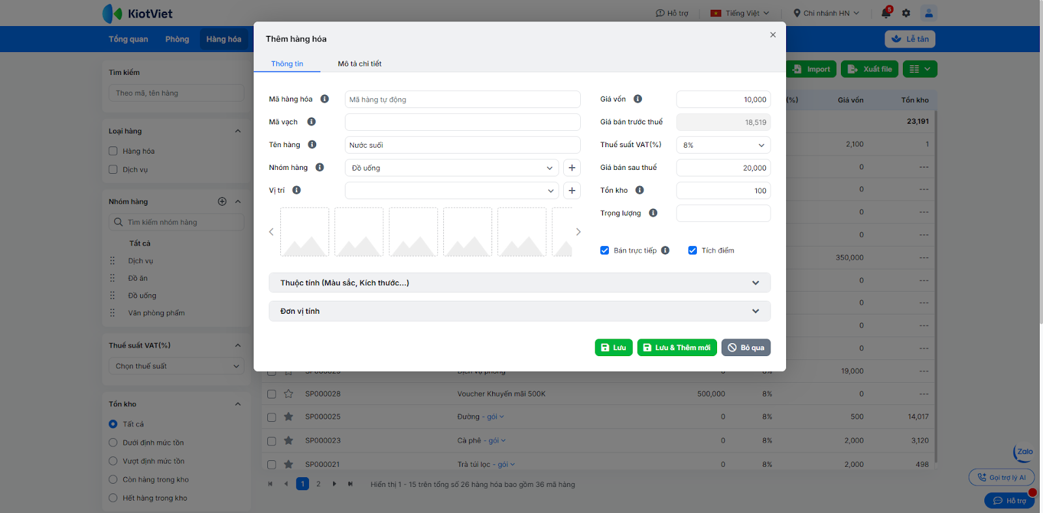Click the info icon beside Tên hàng
The height and width of the screenshot is (513, 1043).
(x=312, y=145)
